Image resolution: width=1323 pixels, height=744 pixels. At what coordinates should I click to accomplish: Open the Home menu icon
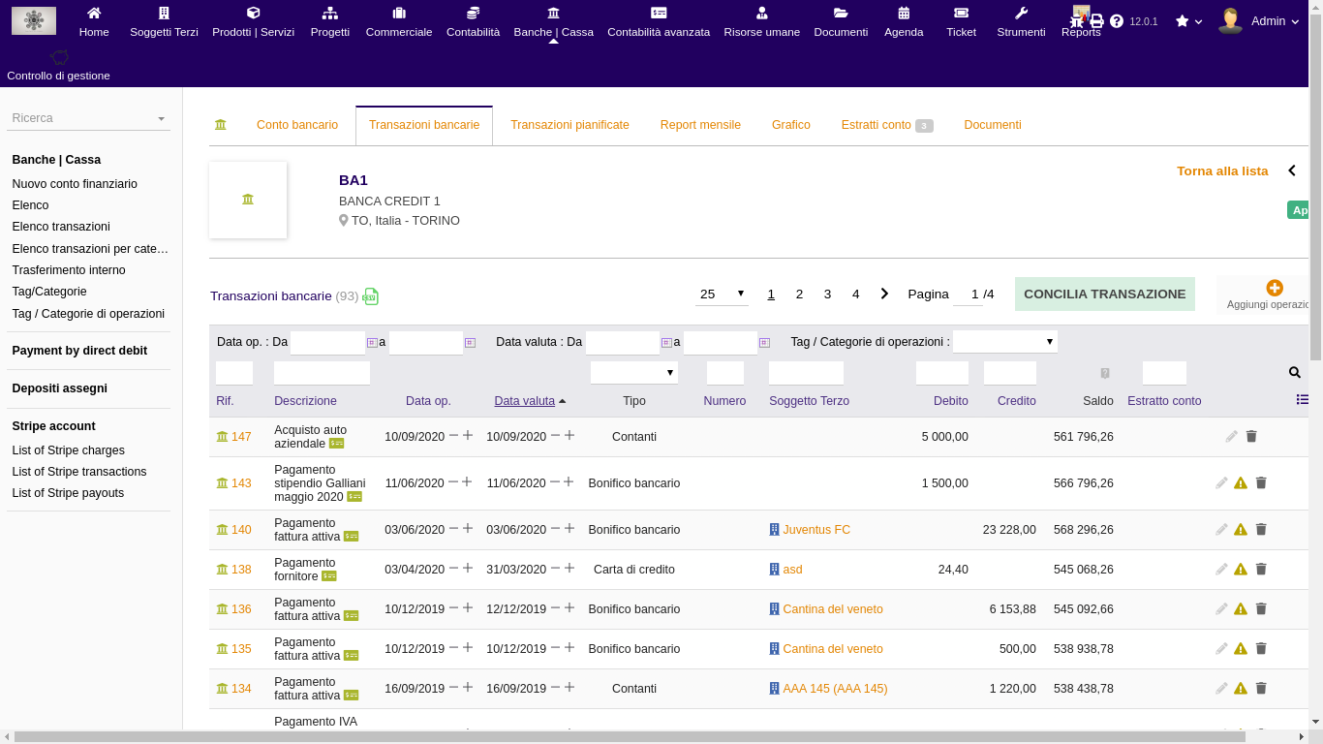coord(94,14)
